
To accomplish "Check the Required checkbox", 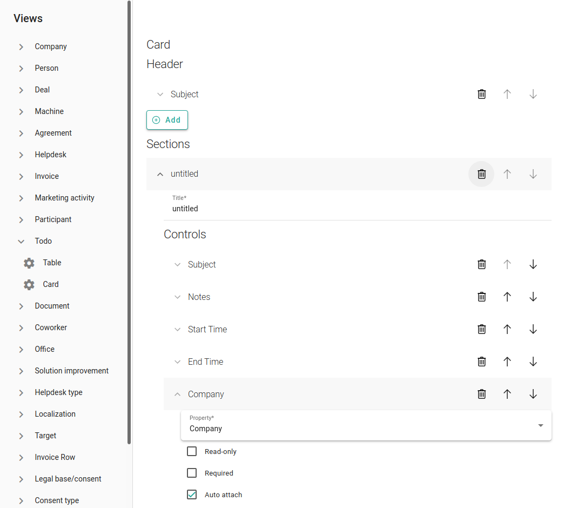I will [x=192, y=473].
